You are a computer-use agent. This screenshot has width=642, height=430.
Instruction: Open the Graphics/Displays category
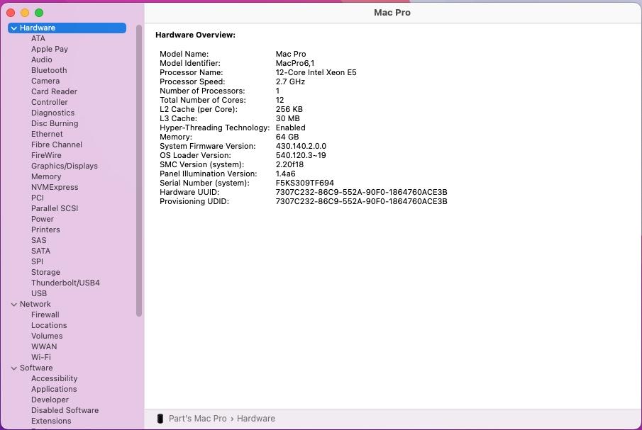[x=65, y=166]
